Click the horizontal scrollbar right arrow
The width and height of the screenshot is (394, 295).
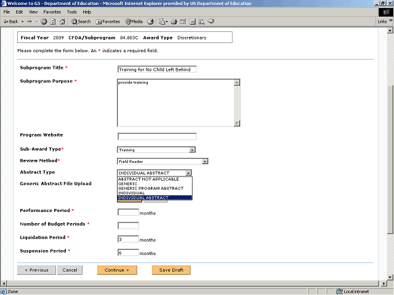(384, 283)
